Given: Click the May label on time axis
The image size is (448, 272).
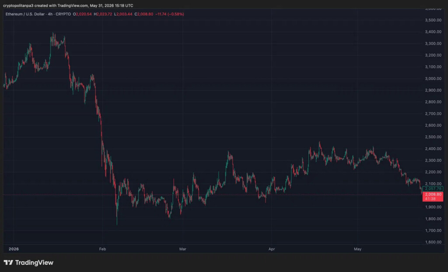Looking at the screenshot, I should [357, 249].
